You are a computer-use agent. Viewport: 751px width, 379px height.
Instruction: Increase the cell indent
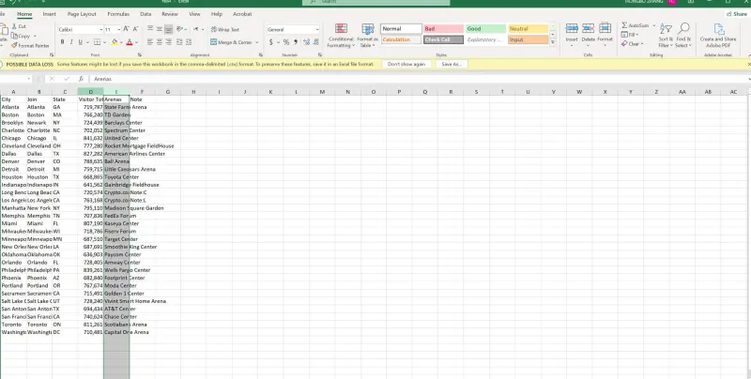coord(189,42)
